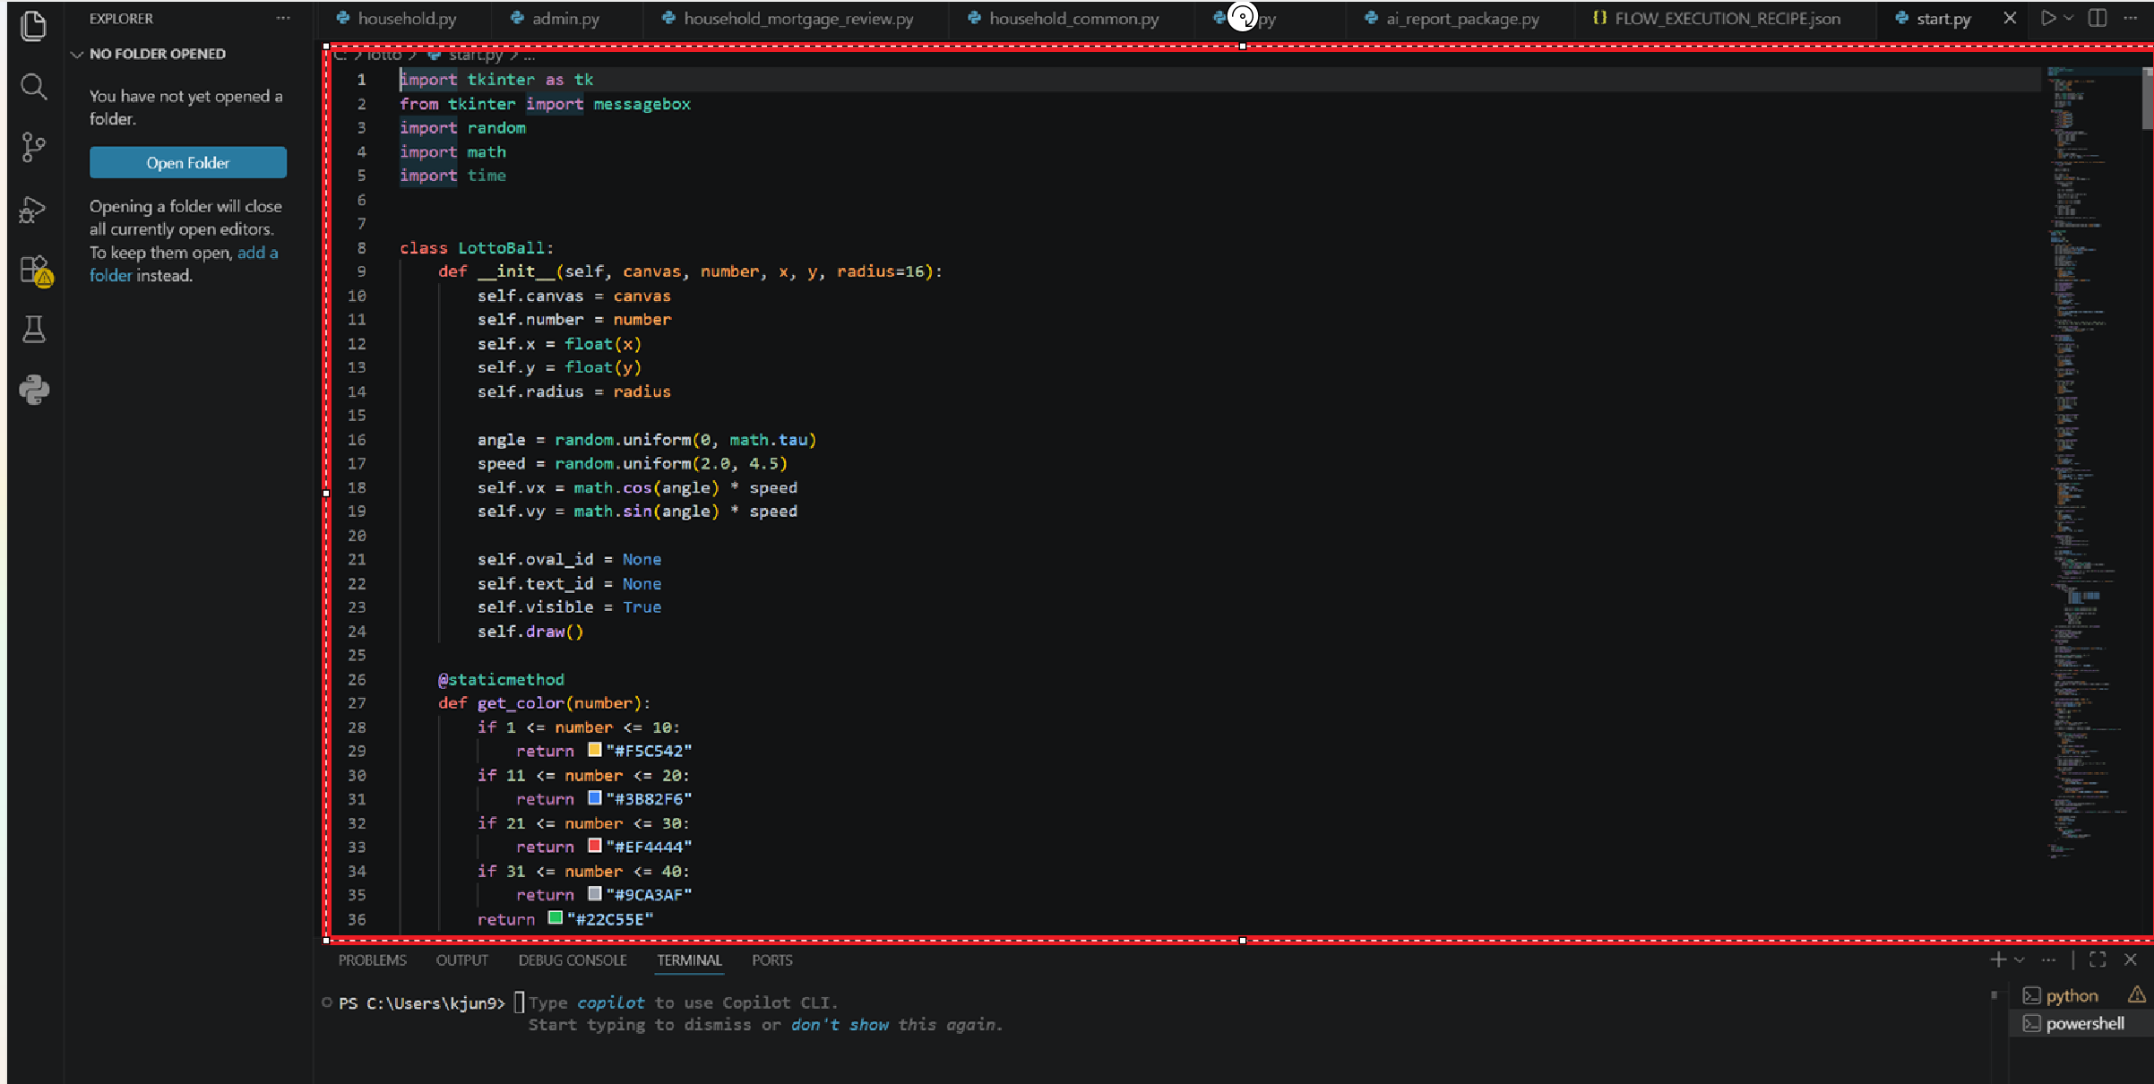Open the terminal panel more actions ellipsis
Screen dimensions: 2154x1084
(2048, 959)
